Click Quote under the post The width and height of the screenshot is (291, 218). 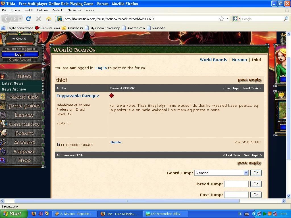coord(116,142)
